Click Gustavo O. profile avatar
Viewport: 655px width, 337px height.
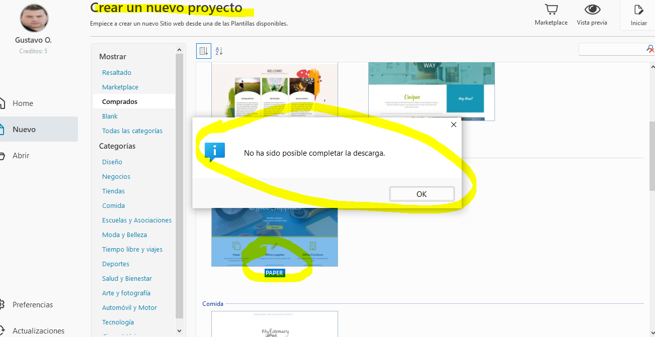[x=34, y=18]
